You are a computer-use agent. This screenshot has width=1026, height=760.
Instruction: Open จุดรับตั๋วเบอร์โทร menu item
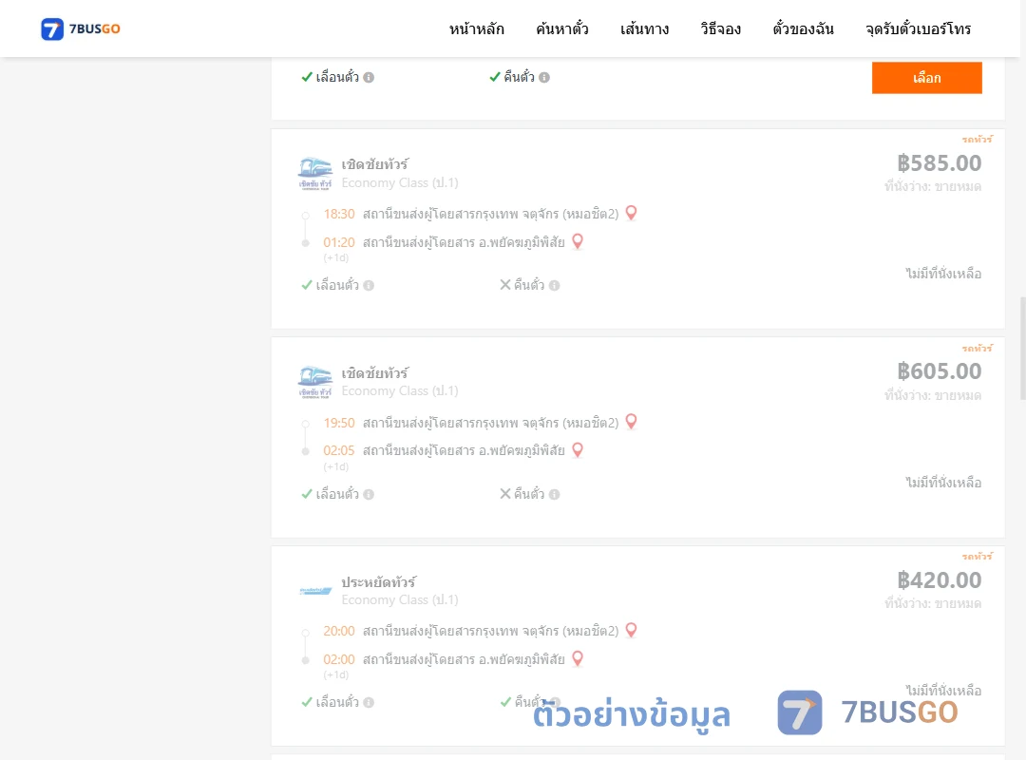(x=918, y=28)
